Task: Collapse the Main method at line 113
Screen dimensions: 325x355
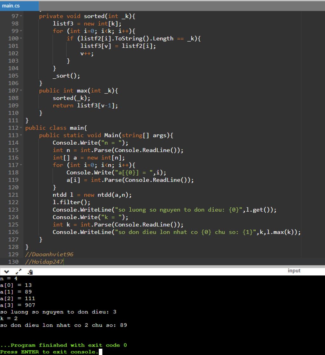Action: coord(21,135)
